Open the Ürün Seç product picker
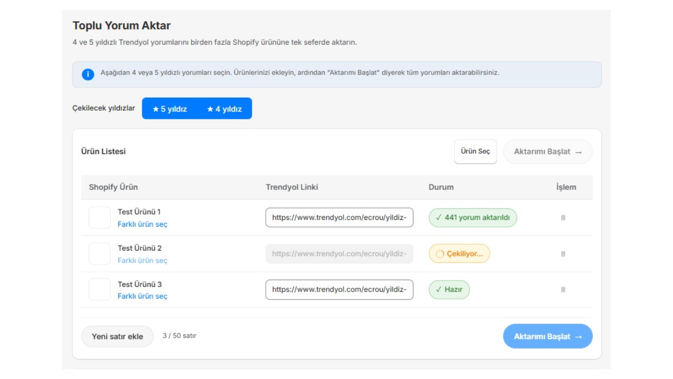Image resolution: width=673 pixels, height=379 pixels. coord(475,152)
